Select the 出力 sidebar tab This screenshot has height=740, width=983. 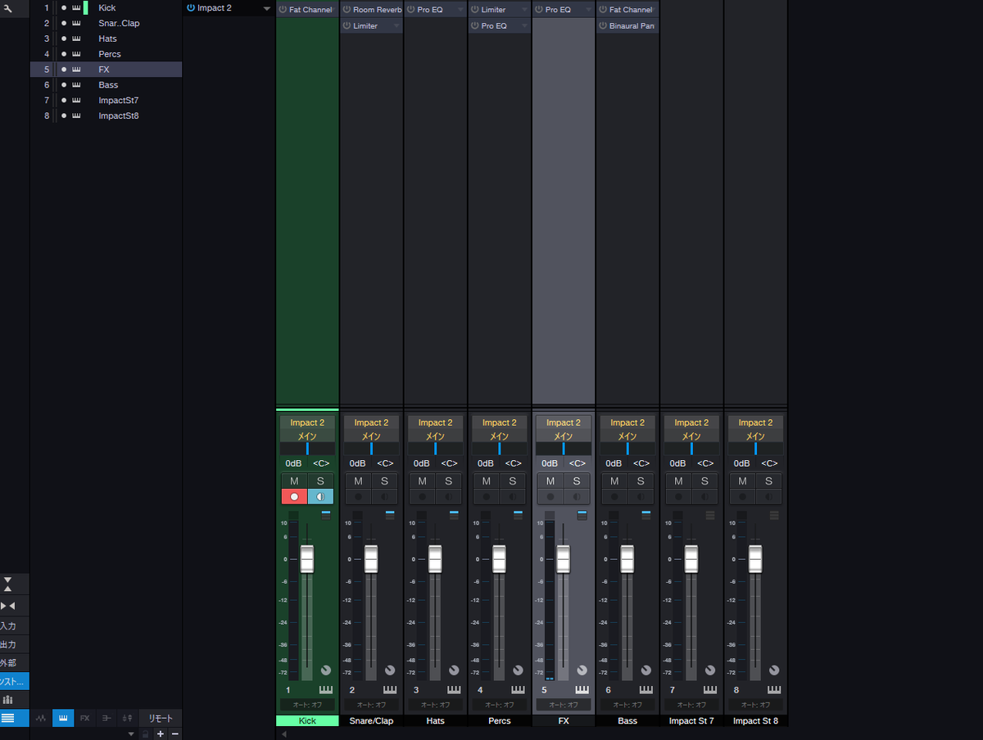(11, 644)
